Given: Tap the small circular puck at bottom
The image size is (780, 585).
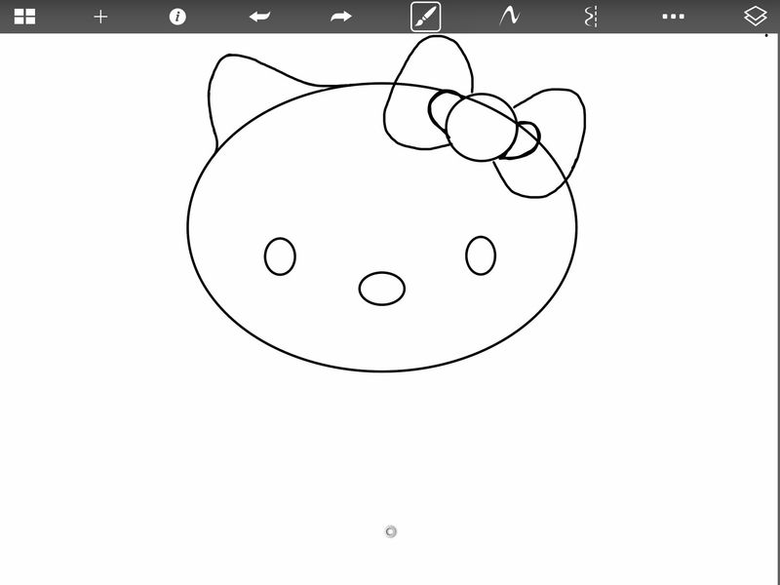Looking at the screenshot, I should point(391,531).
